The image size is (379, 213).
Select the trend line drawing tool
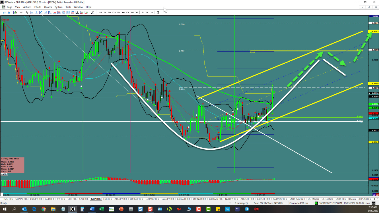tap(41, 12)
